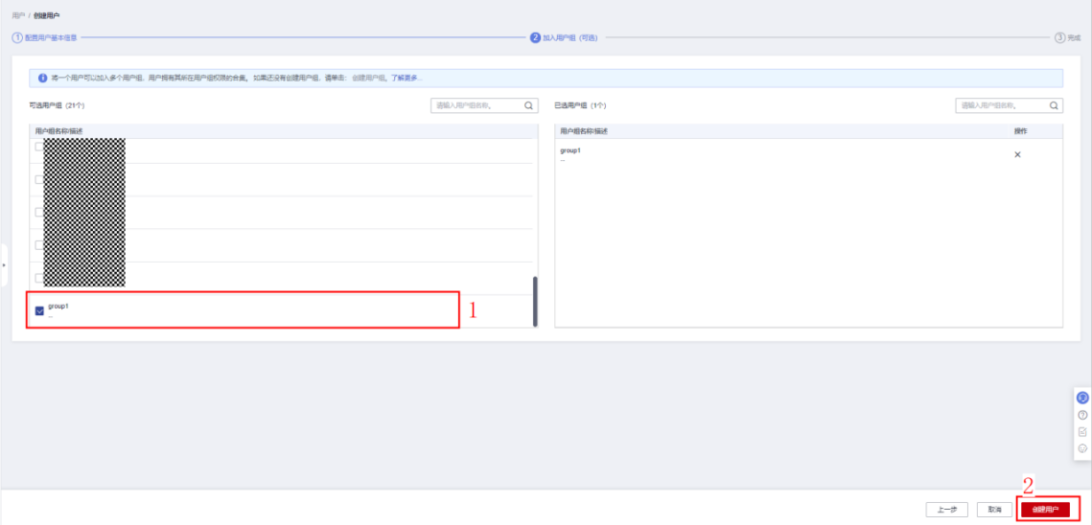
Task: Click group1 text in the selected groups table
Action: [x=570, y=150]
